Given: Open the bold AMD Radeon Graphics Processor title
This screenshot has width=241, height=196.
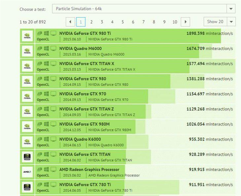Looking at the screenshot, I should 89,170.
